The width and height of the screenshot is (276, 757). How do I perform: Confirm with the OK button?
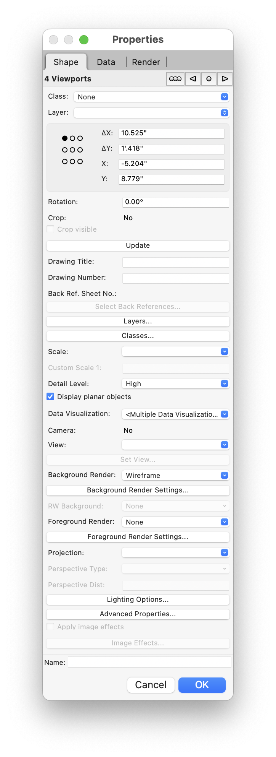[202, 685]
